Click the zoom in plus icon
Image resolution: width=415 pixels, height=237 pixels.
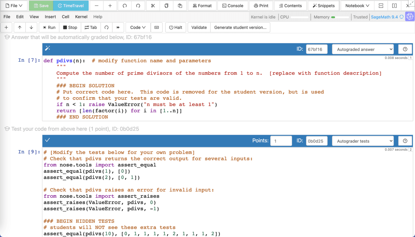click(x=110, y=6)
